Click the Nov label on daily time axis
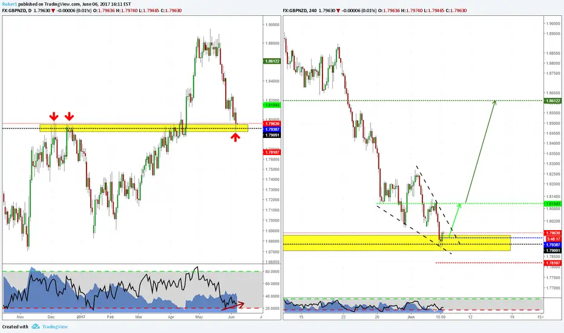This screenshot has height=333, width=564. [20, 317]
